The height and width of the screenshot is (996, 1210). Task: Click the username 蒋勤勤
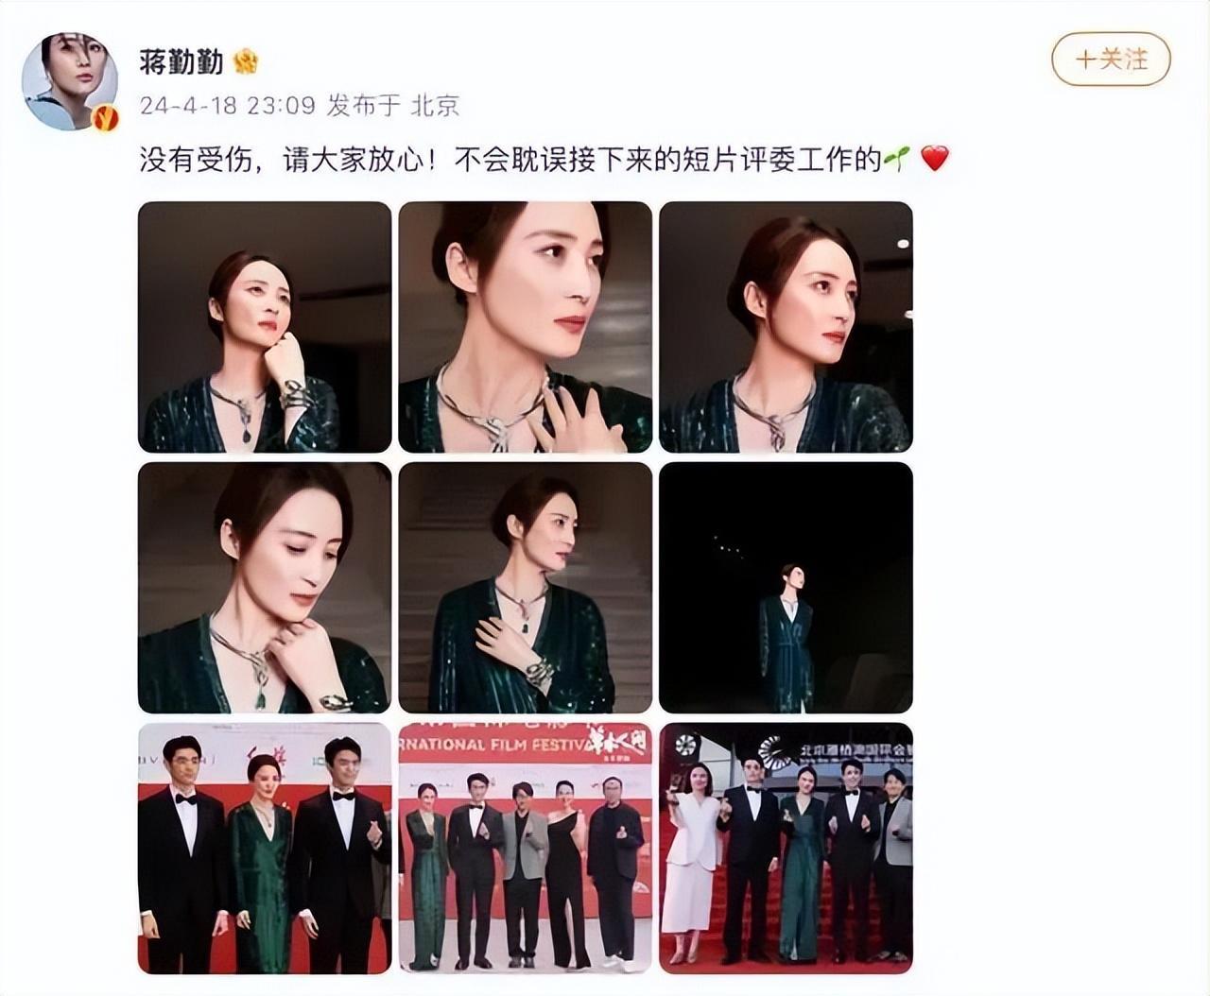point(181,61)
